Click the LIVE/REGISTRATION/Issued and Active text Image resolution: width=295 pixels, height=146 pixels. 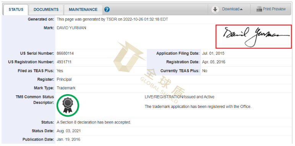tap(180, 97)
